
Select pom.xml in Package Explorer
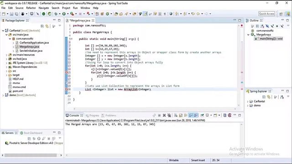(x=18, y=91)
